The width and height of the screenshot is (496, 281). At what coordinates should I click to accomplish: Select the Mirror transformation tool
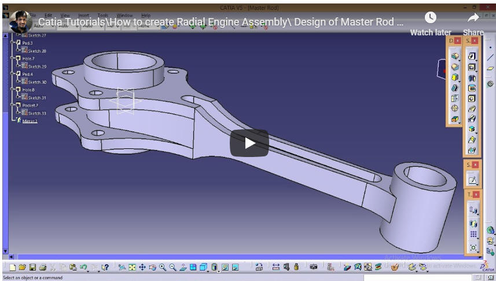tap(473, 224)
